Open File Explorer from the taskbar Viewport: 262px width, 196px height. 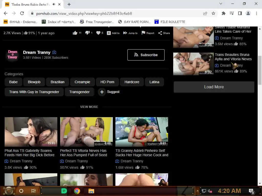91,191
